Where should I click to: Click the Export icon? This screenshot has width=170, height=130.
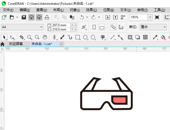115,17
